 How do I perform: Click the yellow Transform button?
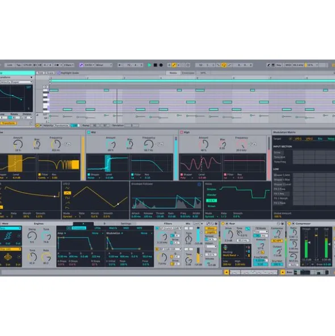tap(9, 123)
